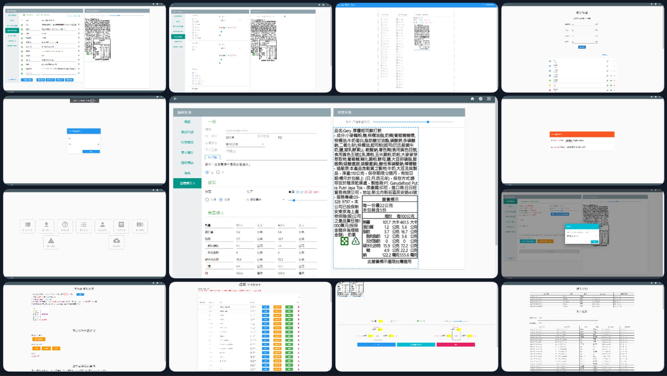Click the home icon in the header
This screenshot has height=376, width=667.
tap(472, 99)
